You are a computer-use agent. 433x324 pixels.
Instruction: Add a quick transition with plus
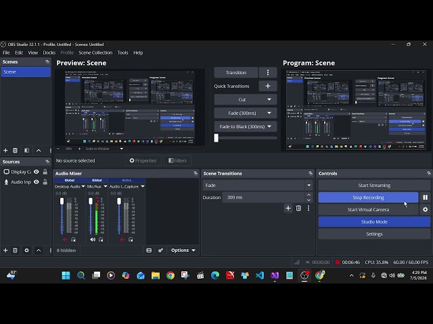click(268, 86)
